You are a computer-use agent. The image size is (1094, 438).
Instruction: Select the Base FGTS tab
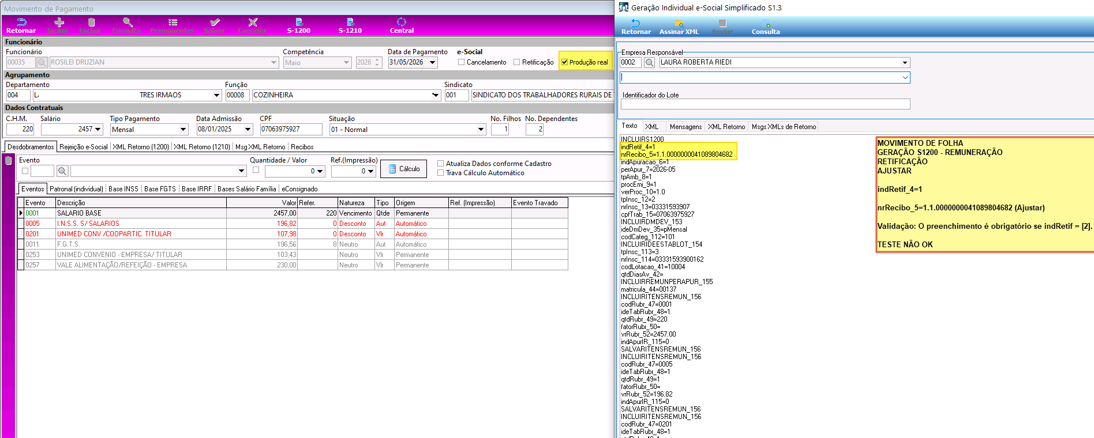160,189
